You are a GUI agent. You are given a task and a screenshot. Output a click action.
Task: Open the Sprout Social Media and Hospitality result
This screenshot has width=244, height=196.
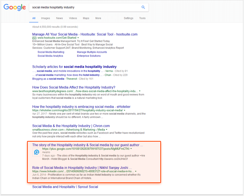(65, 187)
